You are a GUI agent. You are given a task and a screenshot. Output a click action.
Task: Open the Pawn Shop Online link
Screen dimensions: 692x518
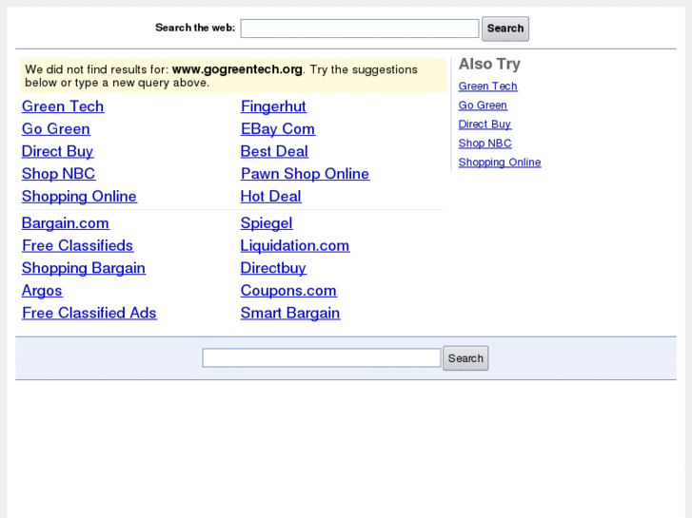coord(305,174)
